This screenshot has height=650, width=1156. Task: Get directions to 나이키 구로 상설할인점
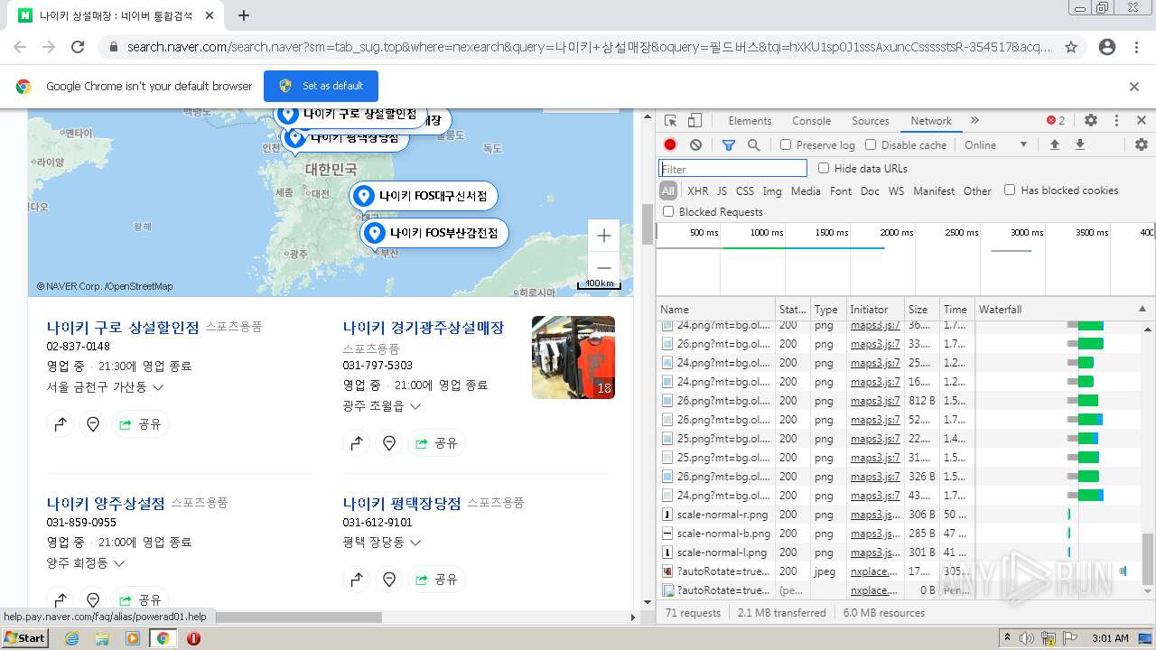(61, 424)
